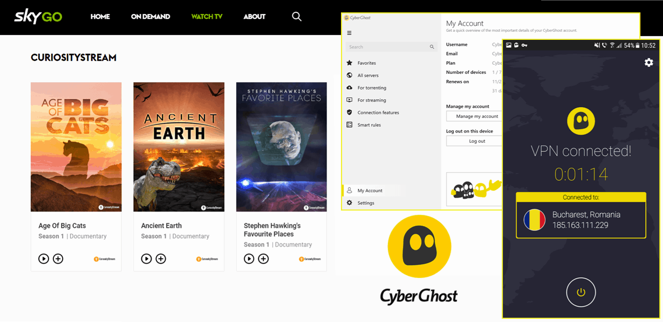Viewport: 663px width, 322px height.
Task: Click the VPN connection timer 0:01:14
Action: pyautogui.click(x=581, y=174)
